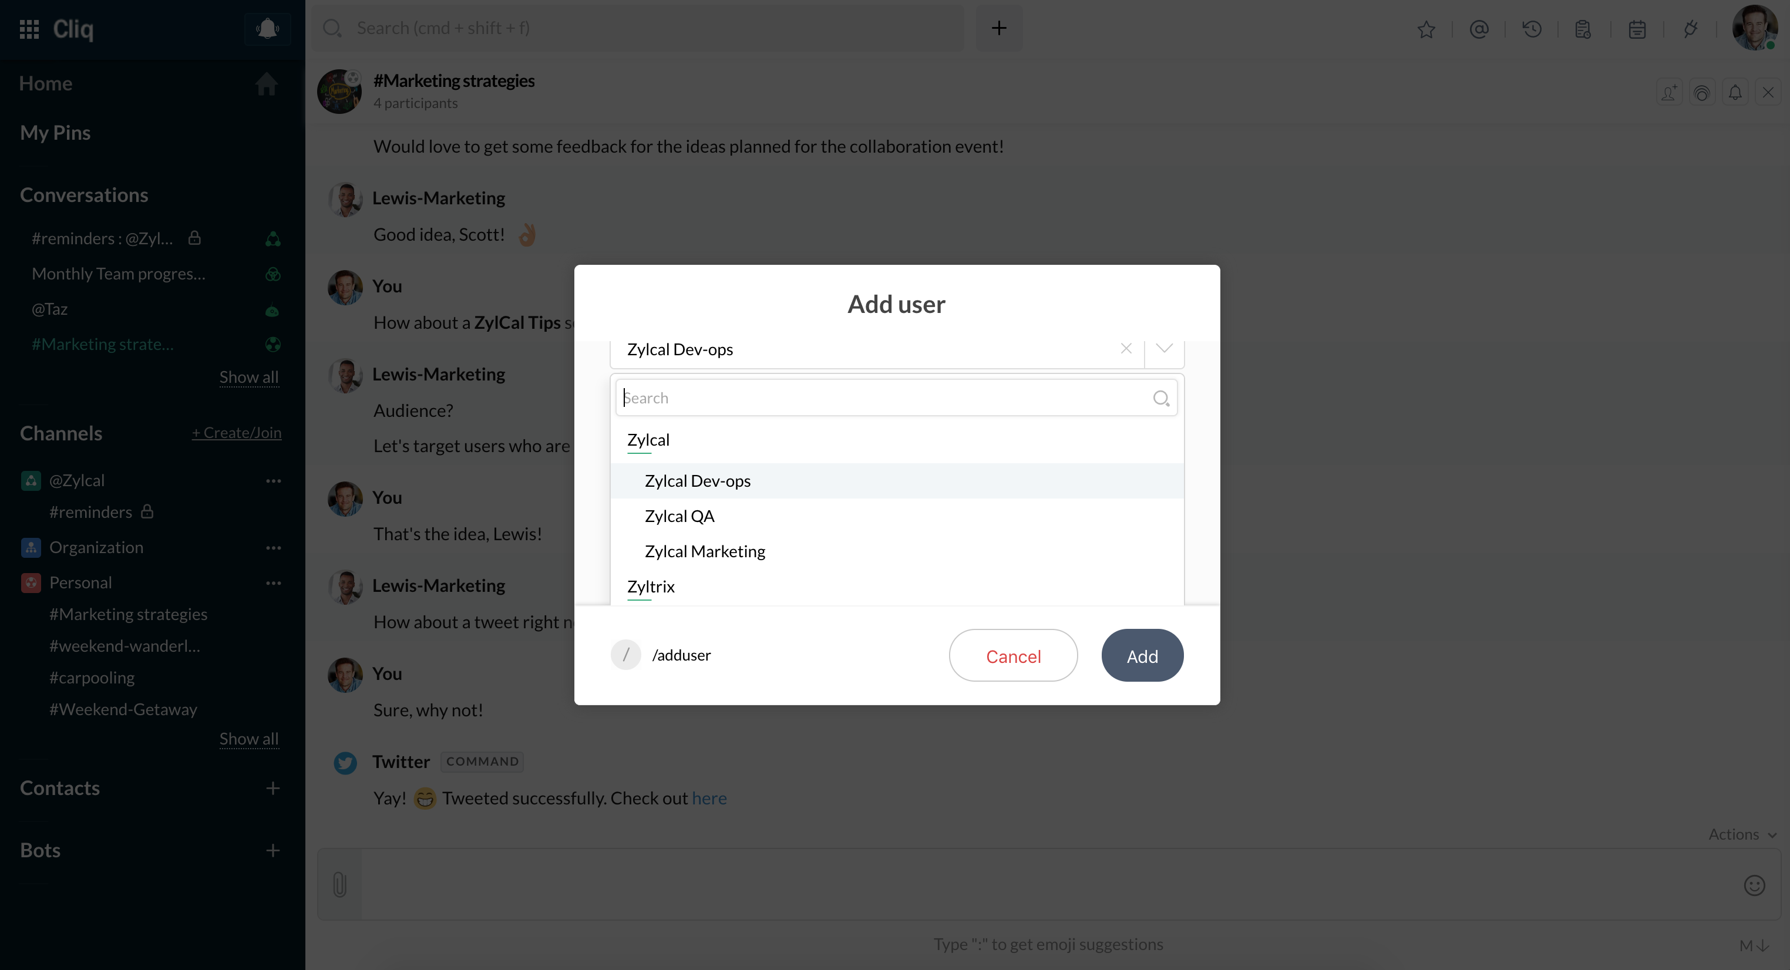This screenshot has height=970, width=1790.
Task: Open the calendar icon in the toolbar
Action: (x=1637, y=29)
